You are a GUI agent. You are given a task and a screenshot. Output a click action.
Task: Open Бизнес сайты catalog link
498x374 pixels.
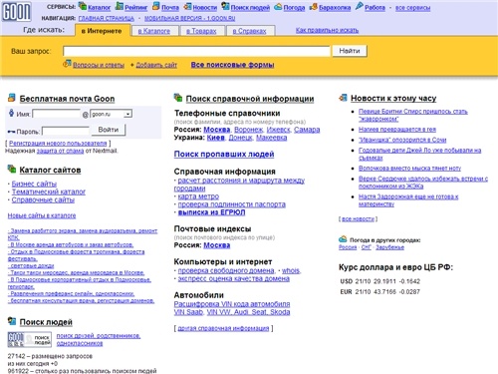[x=34, y=184]
